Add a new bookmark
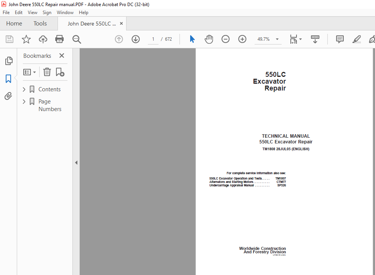This screenshot has width=375, height=275. pyautogui.click(x=60, y=72)
